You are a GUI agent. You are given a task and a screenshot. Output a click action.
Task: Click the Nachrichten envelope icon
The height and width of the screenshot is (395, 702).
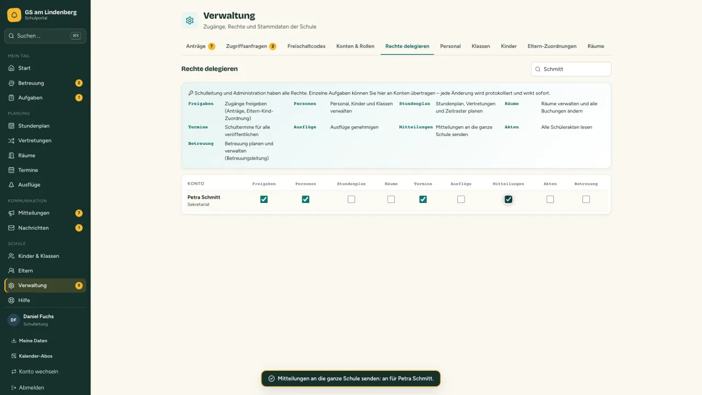pyautogui.click(x=12, y=228)
